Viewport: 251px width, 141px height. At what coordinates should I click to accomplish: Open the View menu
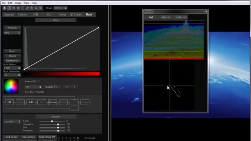[x=27, y=3]
